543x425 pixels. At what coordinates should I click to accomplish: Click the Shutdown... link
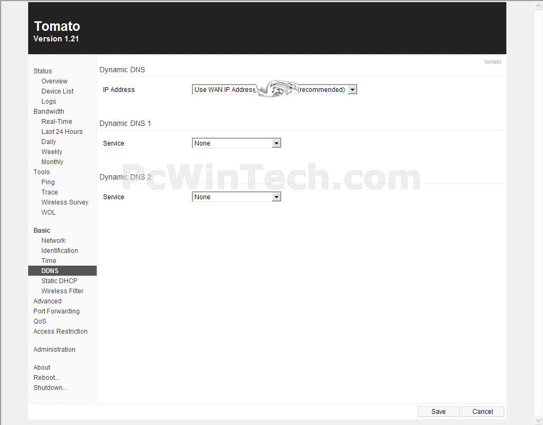pos(50,388)
